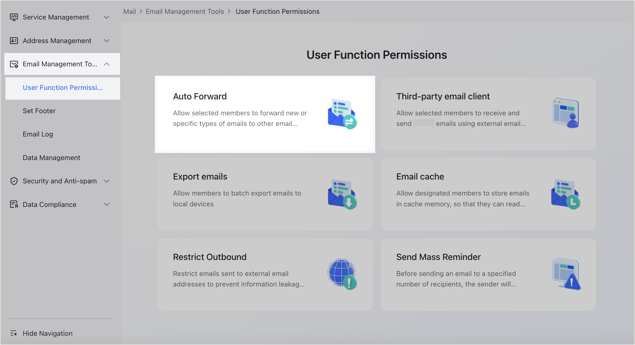Click the Restrict Outbound globe icon
The height and width of the screenshot is (345, 635).
(x=342, y=274)
